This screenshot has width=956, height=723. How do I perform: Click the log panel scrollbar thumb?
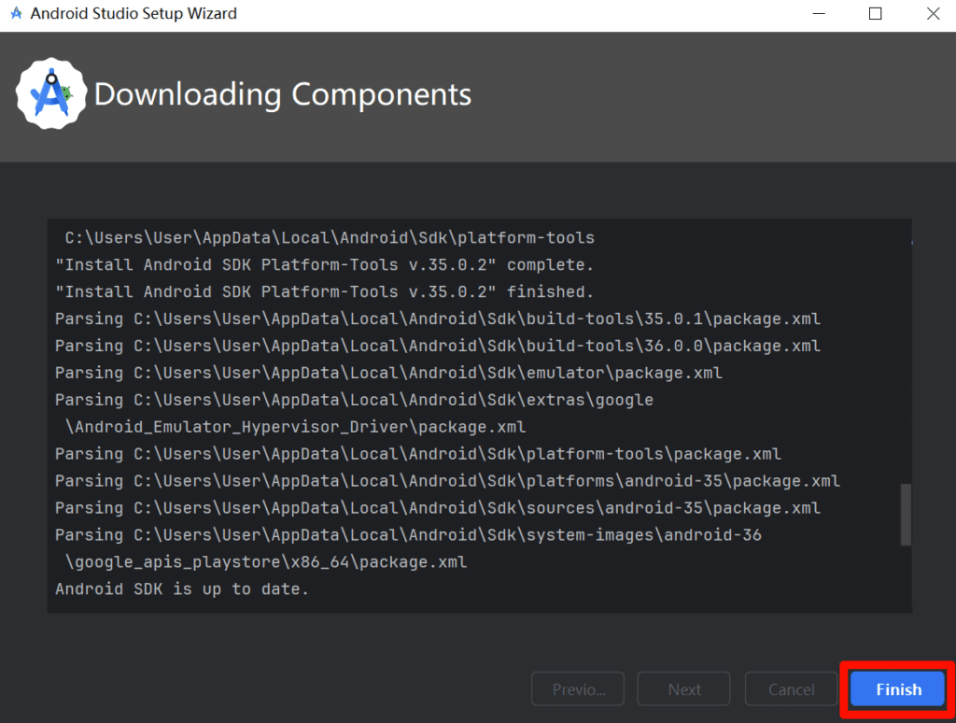905,514
